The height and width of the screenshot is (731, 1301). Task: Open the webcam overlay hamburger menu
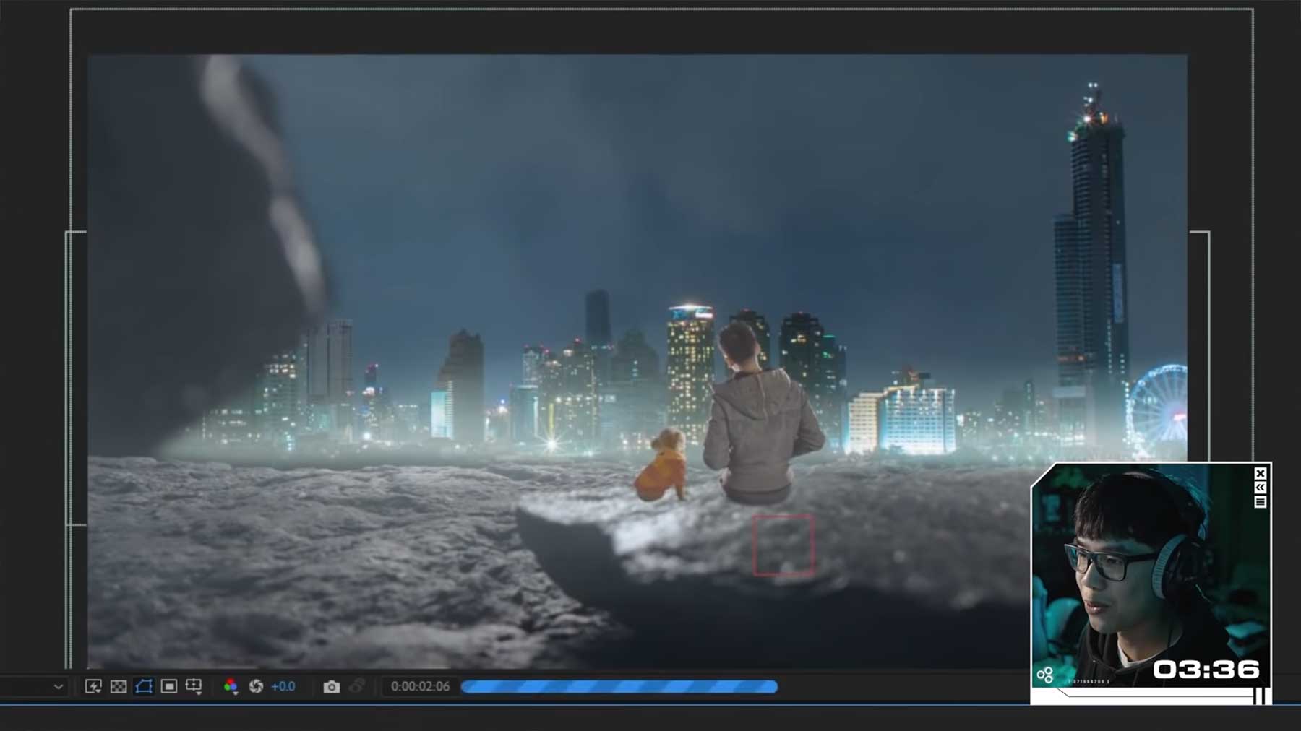[1260, 503]
